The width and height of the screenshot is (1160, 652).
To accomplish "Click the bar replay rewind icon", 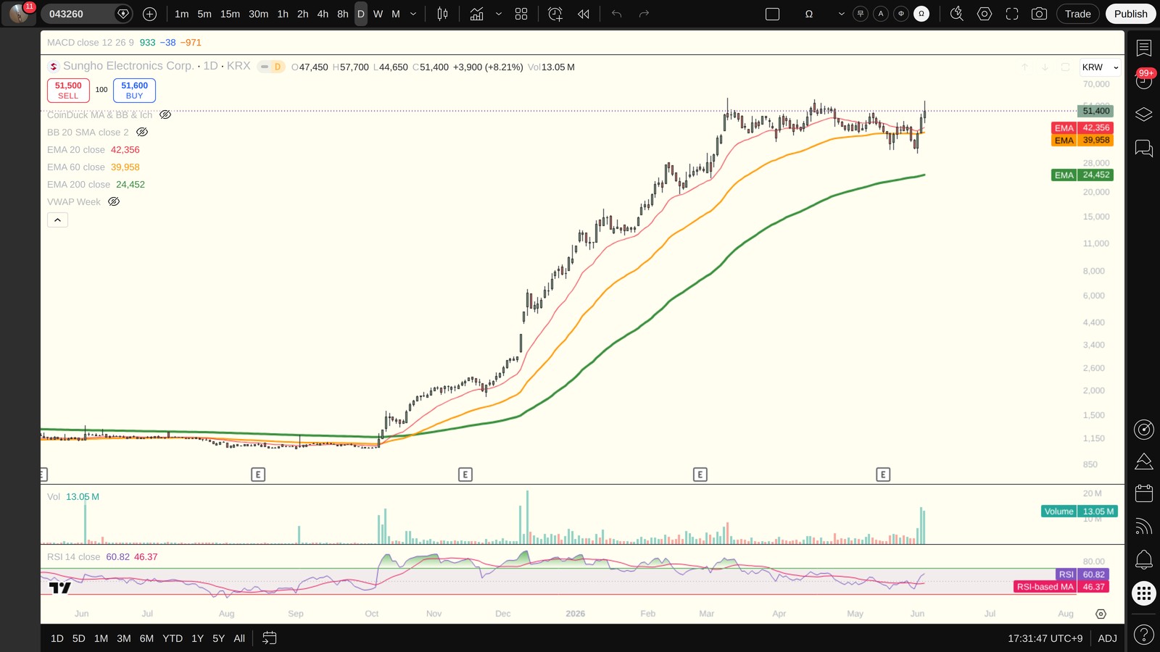I will click(x=583, y=14).
